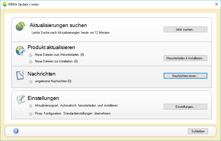Click the wrench icon beside Einstellungen
The image size is (221, 141).
[x=21, y=99]
